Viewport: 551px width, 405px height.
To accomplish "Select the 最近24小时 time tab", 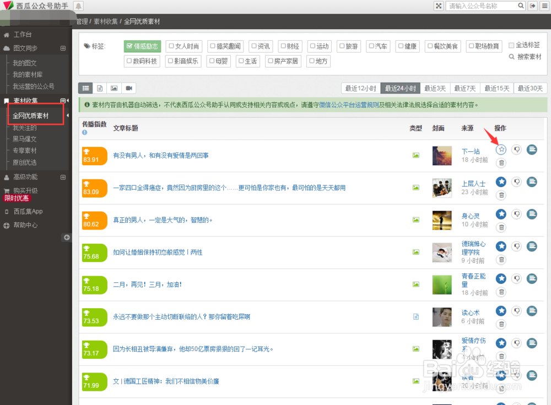I will click(x=400, y=88).
